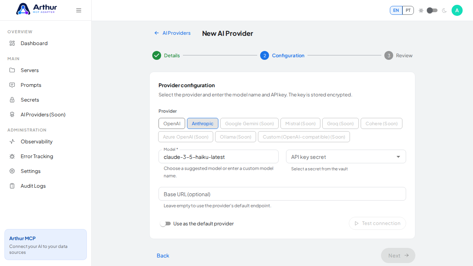Select the Anthropic provider
Screen dimensions: 473x266
click(203, 123)
